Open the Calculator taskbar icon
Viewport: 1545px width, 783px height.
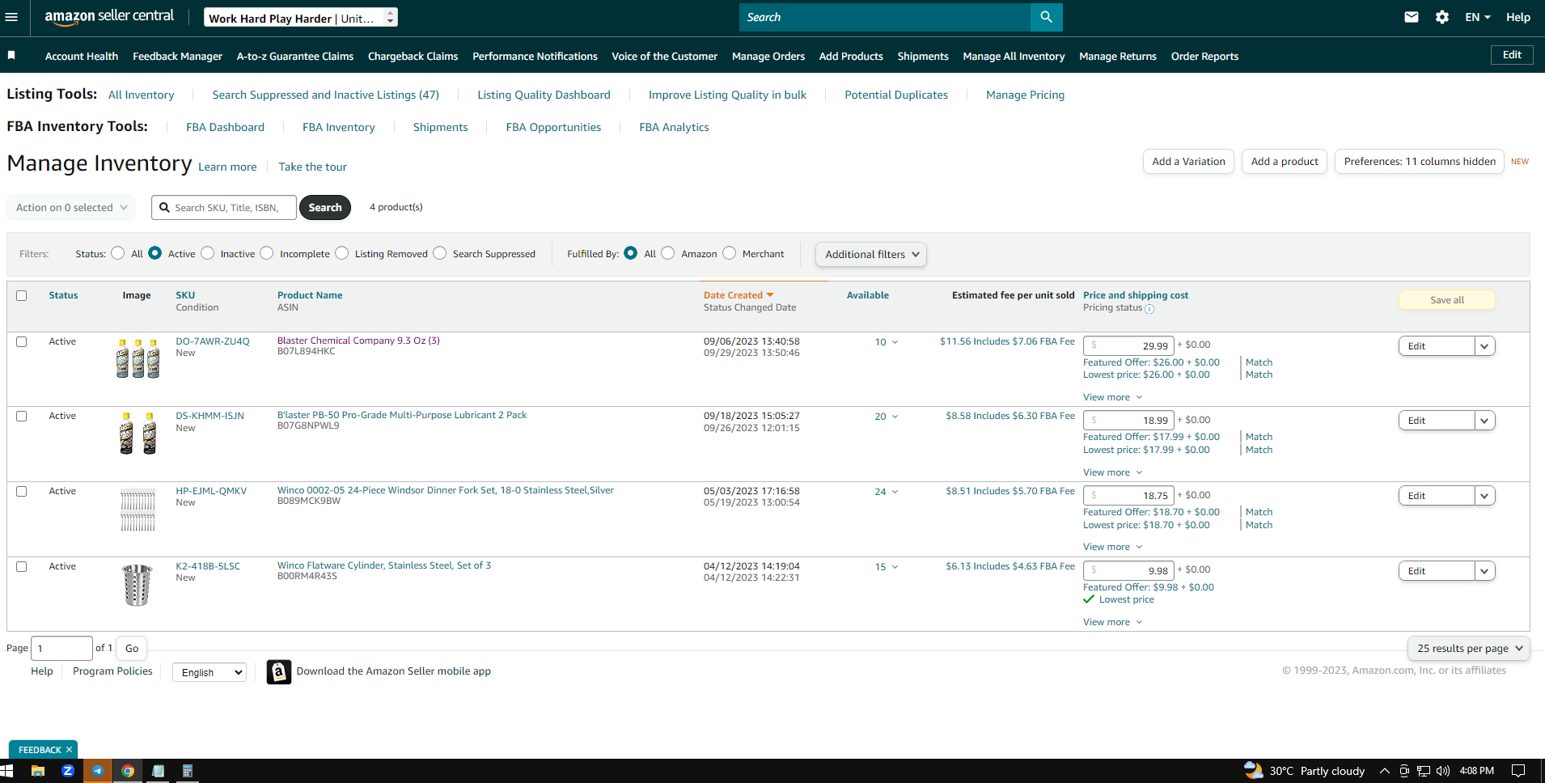(x=188, y=771)
